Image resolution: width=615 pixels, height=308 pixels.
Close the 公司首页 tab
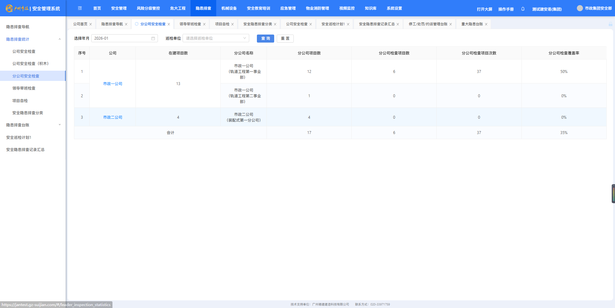(x=91, y=24)
